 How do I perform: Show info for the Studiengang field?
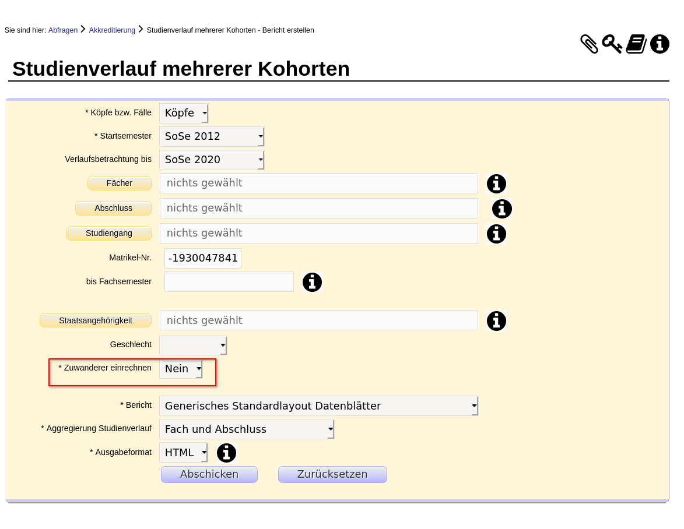click(x=496, y=234)
